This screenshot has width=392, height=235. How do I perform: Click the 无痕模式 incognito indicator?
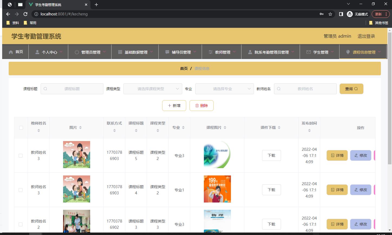point(358,14)
